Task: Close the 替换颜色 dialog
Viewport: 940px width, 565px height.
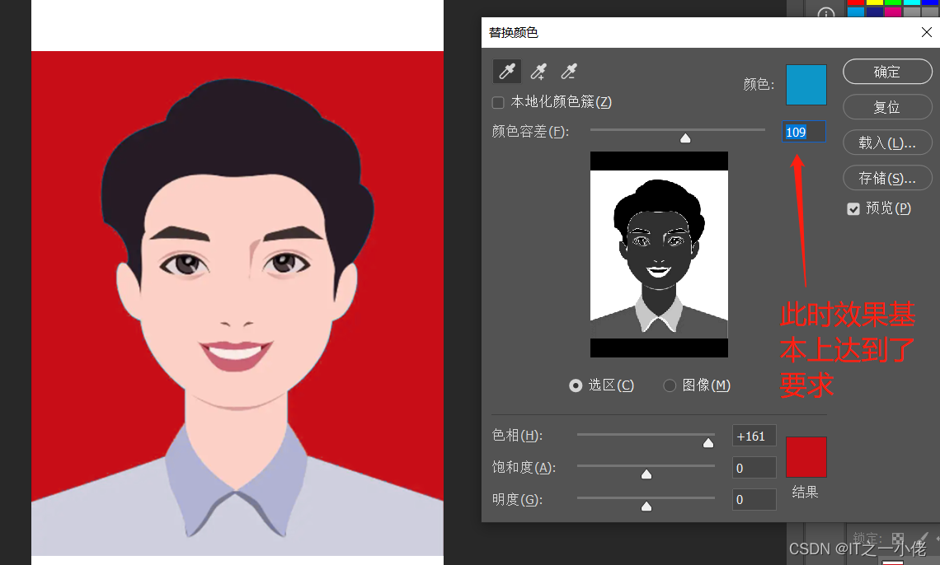Action: (926, 32)
